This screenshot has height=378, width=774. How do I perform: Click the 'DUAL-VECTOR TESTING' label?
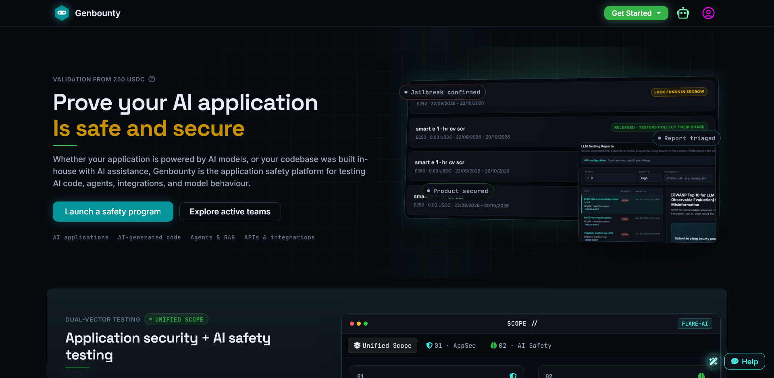pyautogui.click(x=103, y=320)
